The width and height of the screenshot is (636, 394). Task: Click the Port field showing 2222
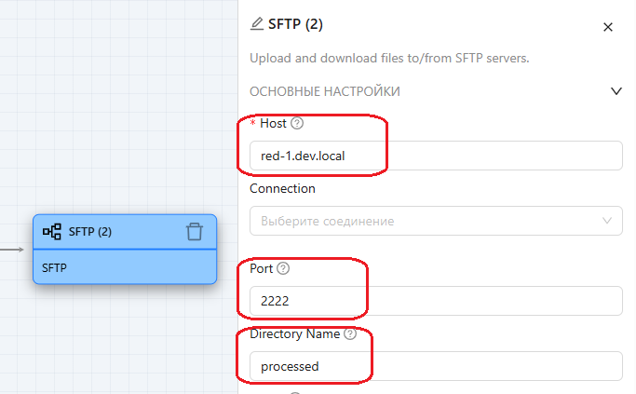pos(435,301)
